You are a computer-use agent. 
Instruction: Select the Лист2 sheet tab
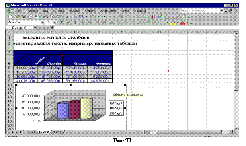click(44, 132)
